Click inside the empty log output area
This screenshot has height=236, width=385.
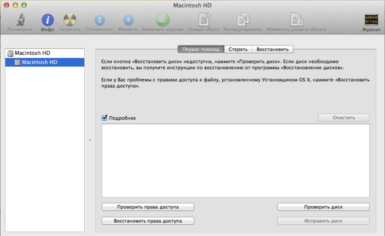point(236,161)
